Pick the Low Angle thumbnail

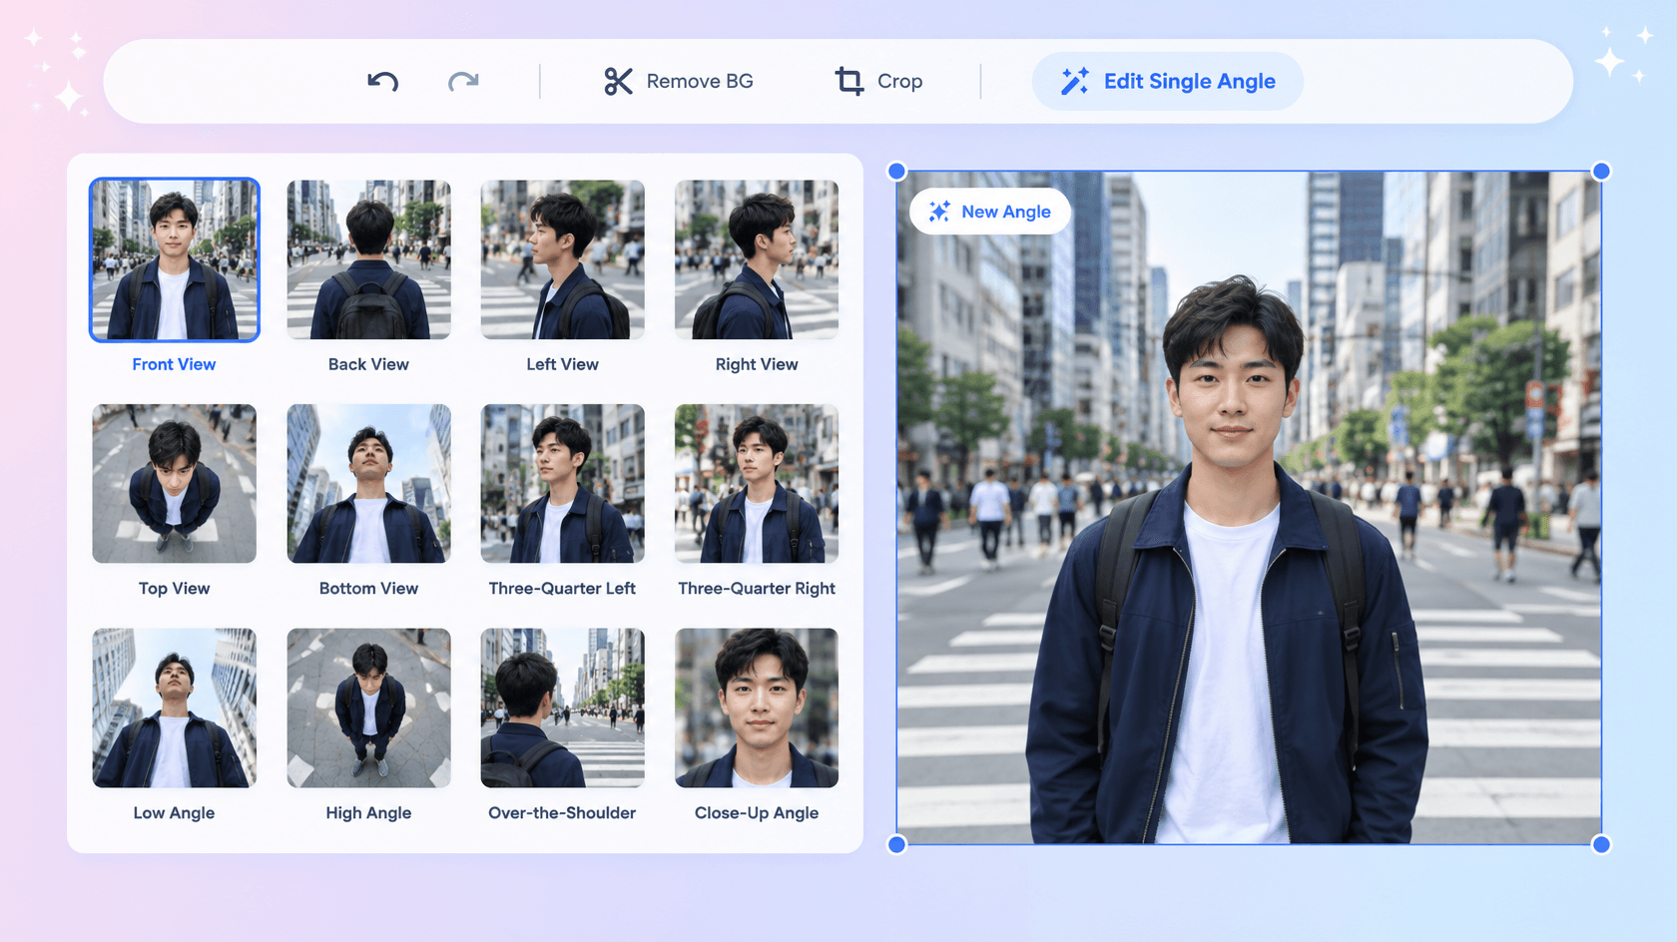tap(175, 707)
